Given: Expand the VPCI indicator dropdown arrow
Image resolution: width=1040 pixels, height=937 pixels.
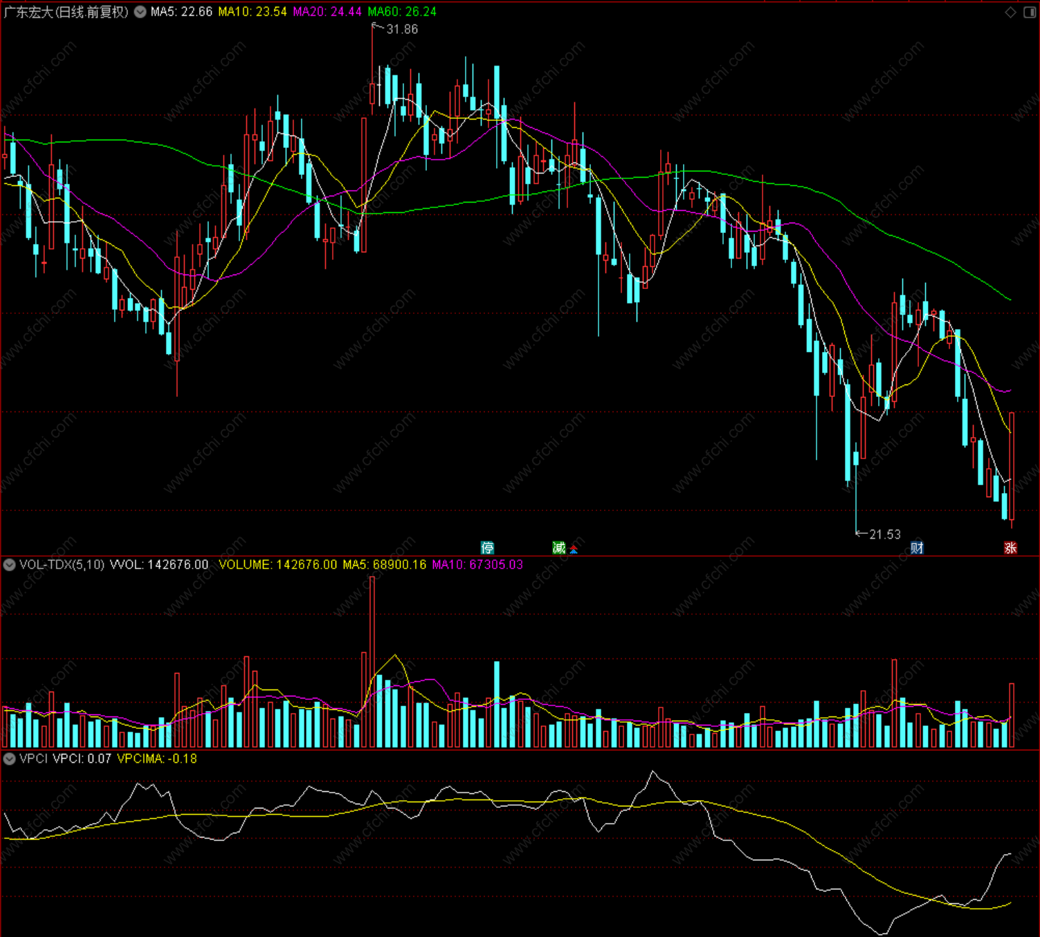Looking at the screenshot, I should point(9,759).
